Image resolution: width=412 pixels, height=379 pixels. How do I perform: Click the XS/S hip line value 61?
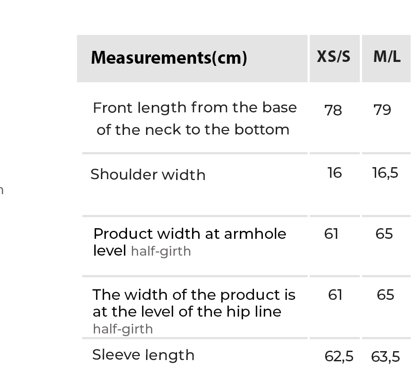pyautogui.click(x=335, y=295)
